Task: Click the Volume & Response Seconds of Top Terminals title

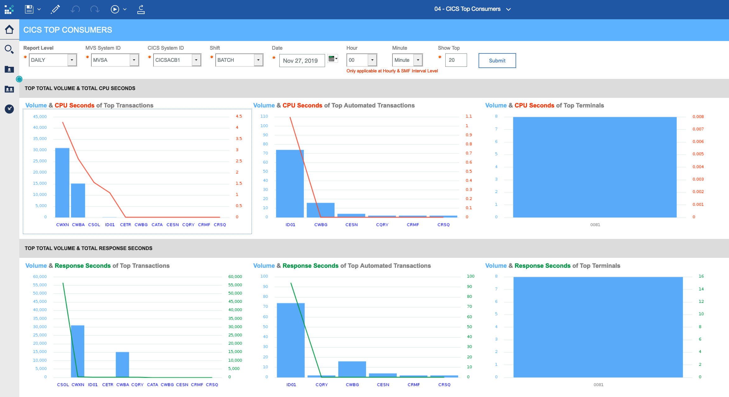Action: [552, 266]
